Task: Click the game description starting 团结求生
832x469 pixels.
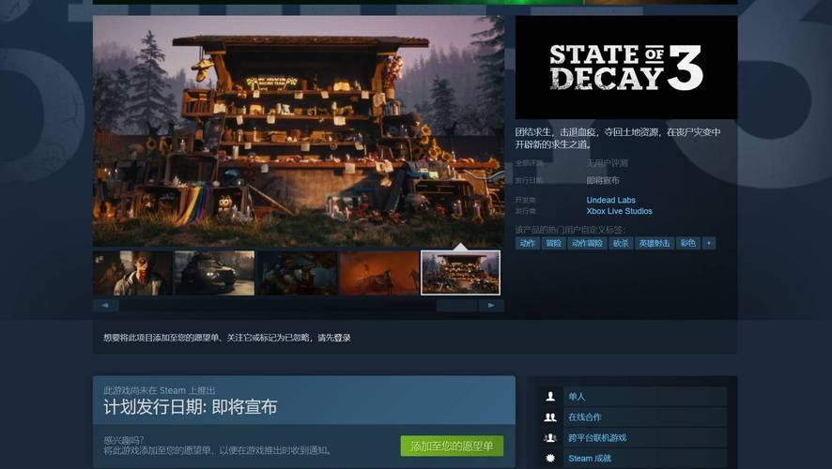Action: click(x=618, y=138)
